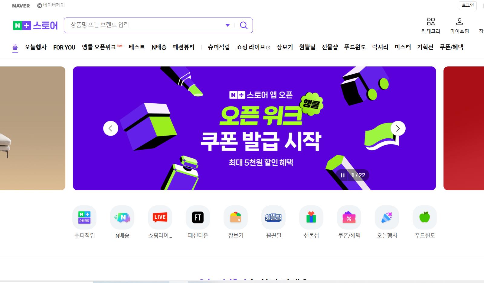Open the 슈퍼적립 menu tab
Image resolution: width=484 pixels, height=283 pixels.
pyautogui.click(x=219, y=47)
